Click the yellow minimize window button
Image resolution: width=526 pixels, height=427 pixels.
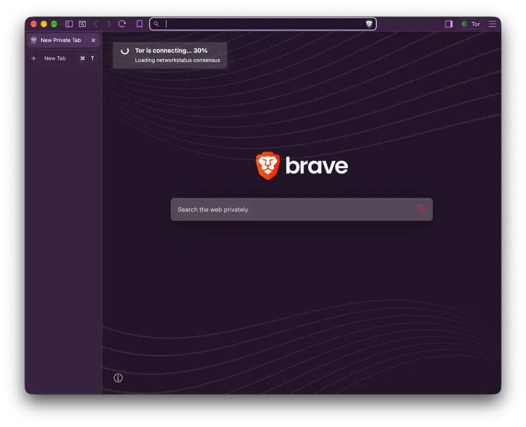click(x=44, y=24)
